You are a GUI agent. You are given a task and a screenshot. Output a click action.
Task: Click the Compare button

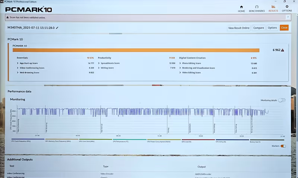pos(259,28)
